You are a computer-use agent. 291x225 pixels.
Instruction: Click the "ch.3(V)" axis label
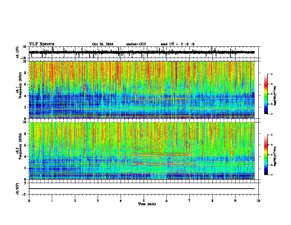[x=18, y=189]
